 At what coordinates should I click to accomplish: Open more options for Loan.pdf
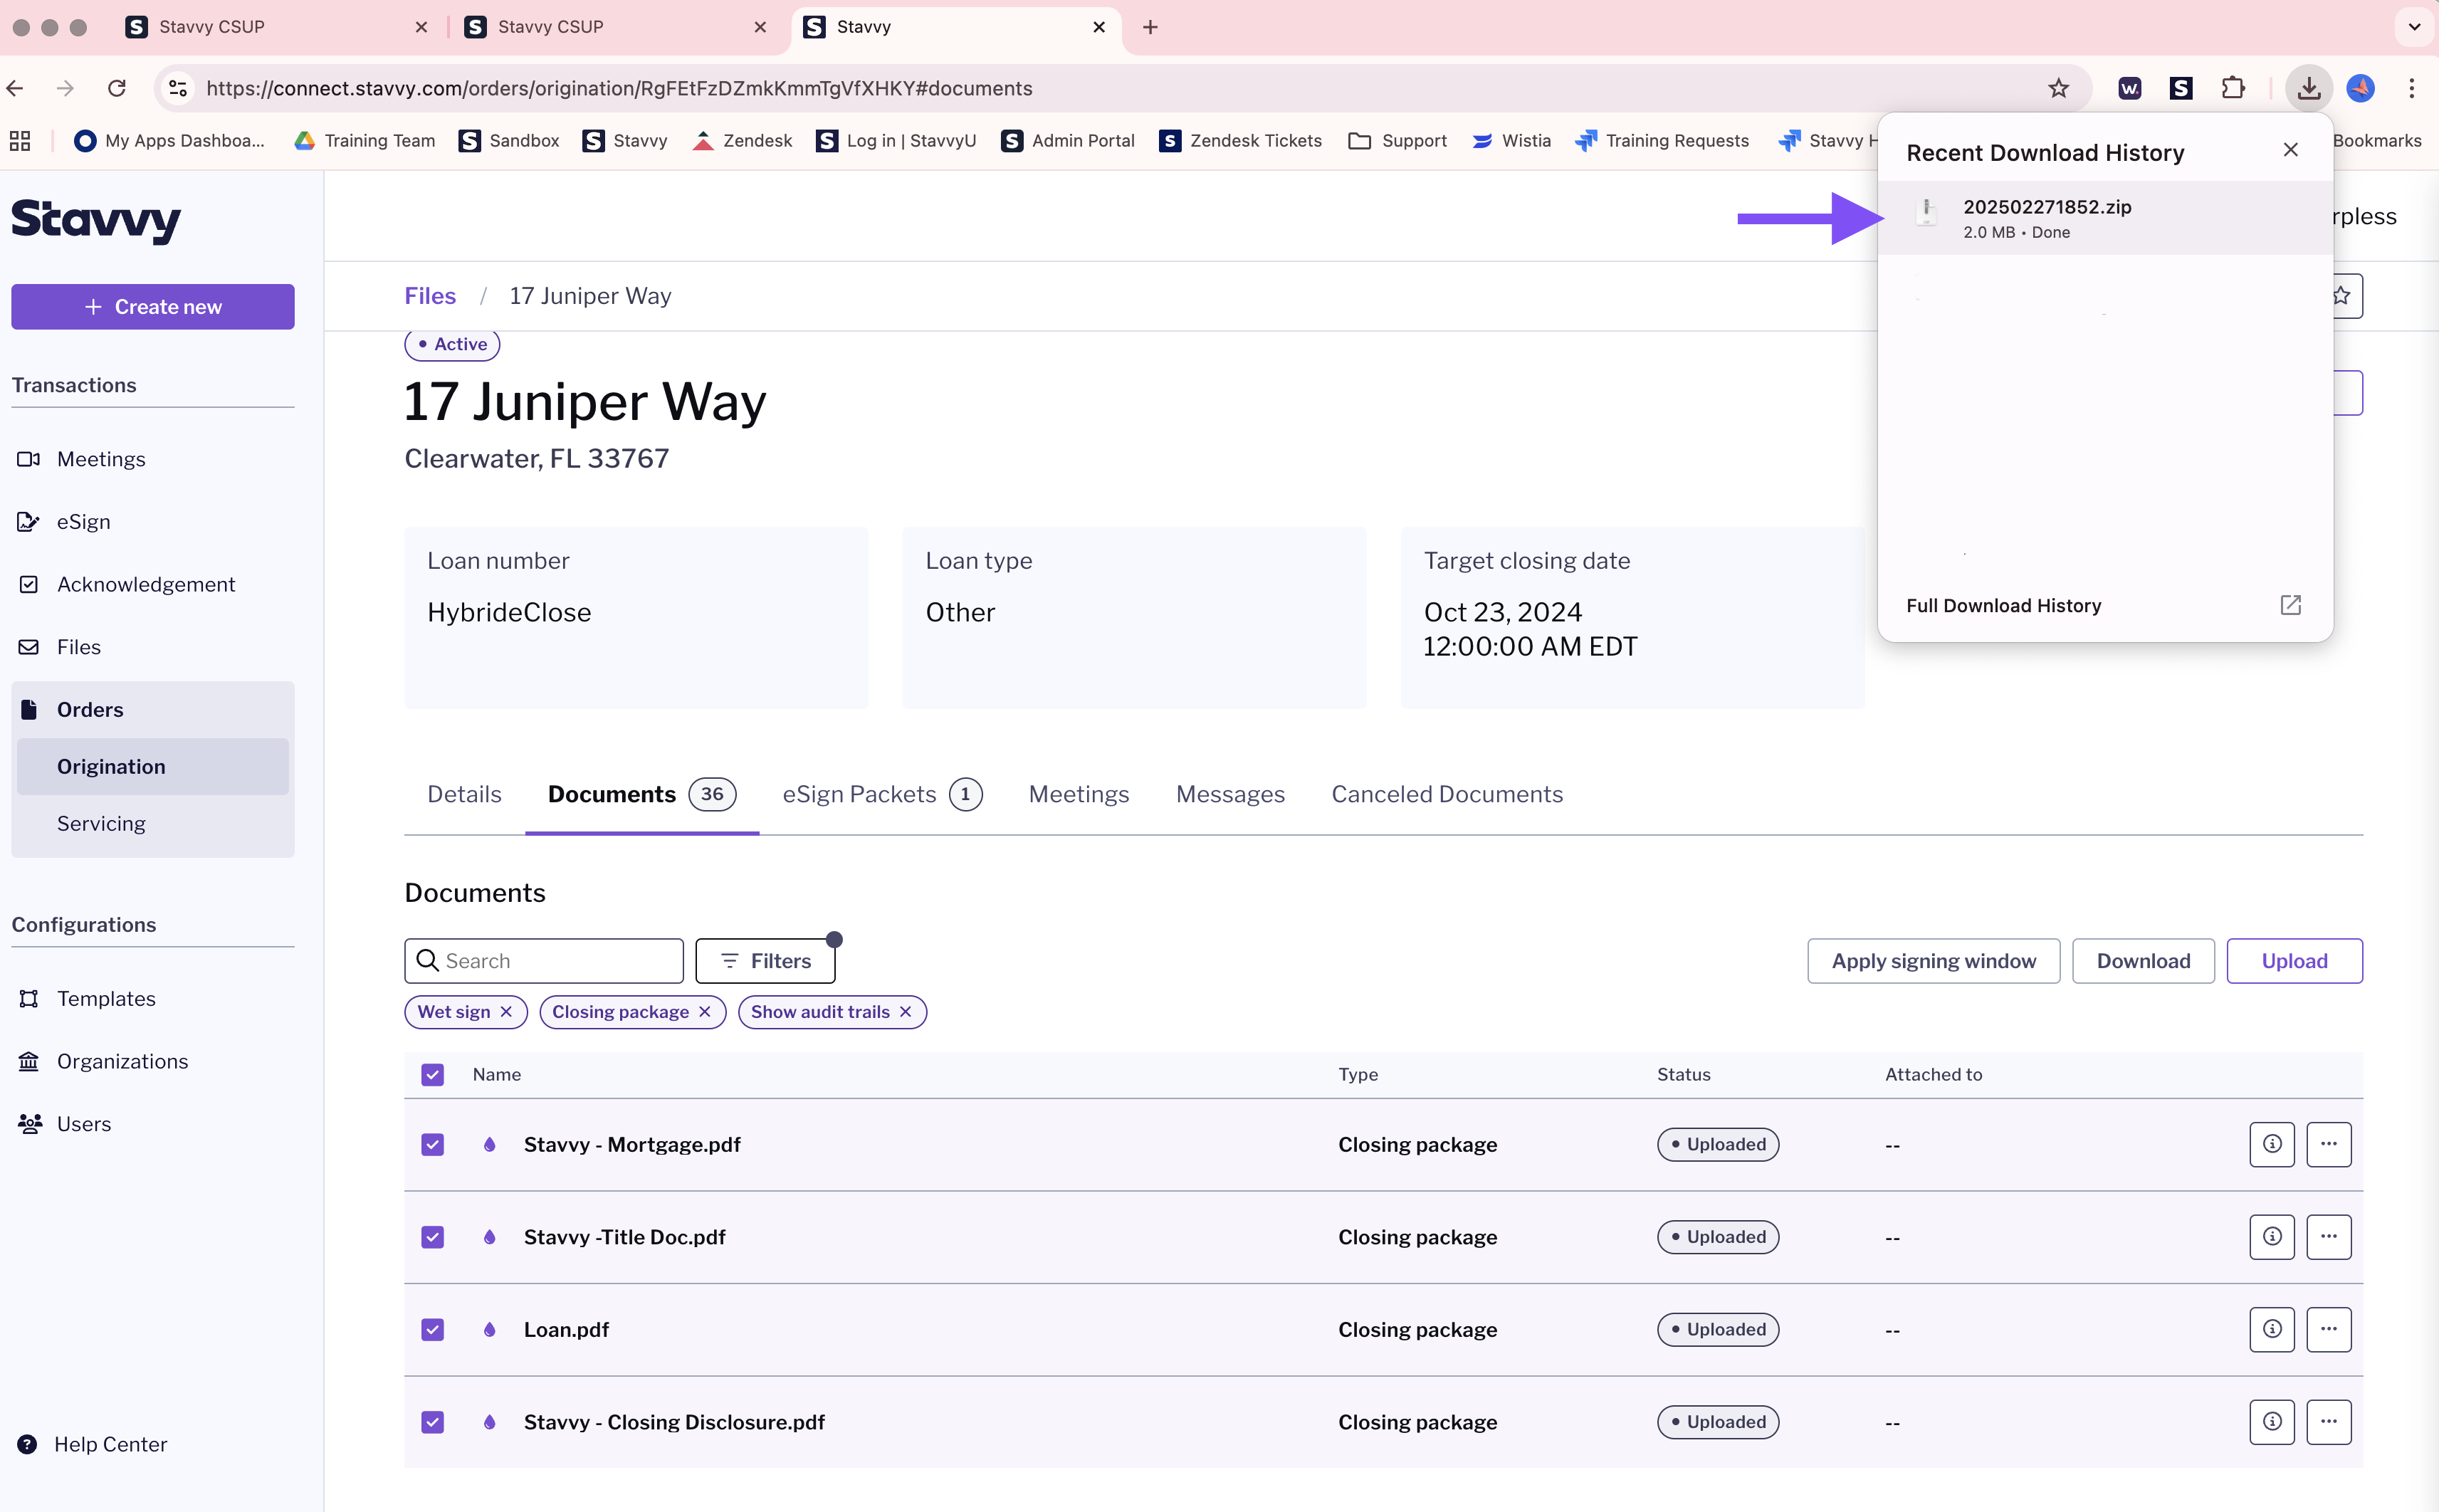click(x=2329, y=1329)
